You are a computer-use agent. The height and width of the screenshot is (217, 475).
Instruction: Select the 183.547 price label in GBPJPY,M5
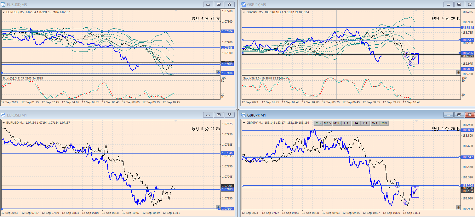(468, 40)
